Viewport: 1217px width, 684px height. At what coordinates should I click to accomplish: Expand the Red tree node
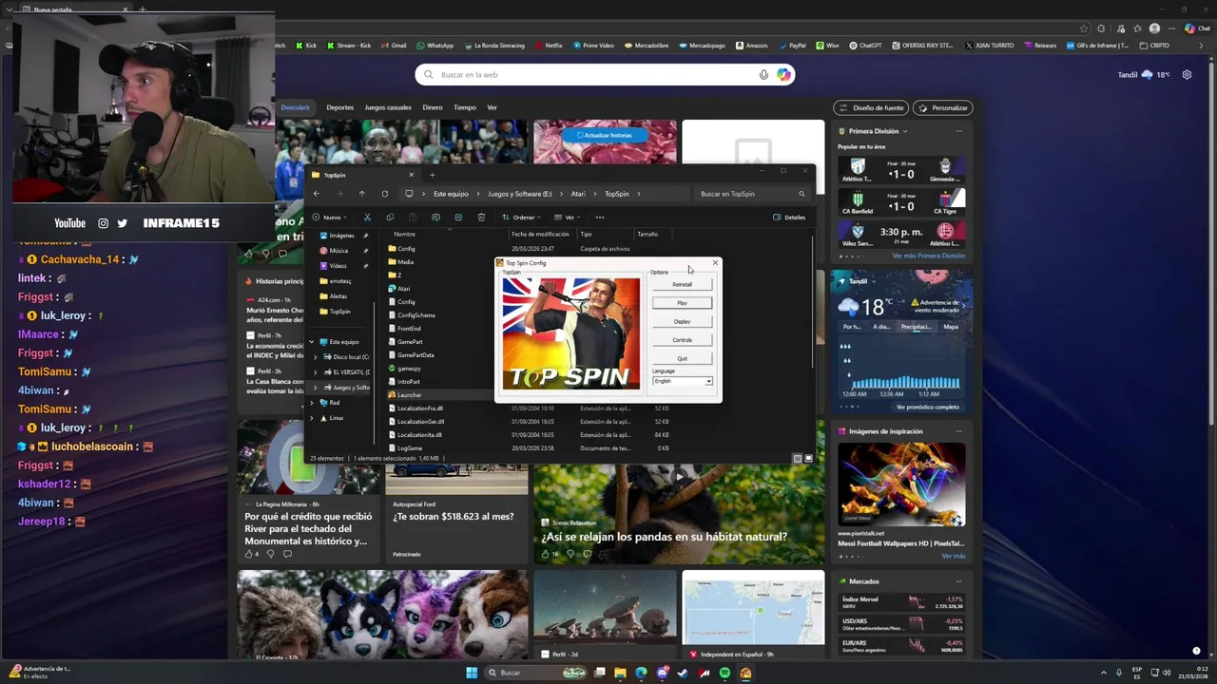pyautogui.click(x=311, y=403)
